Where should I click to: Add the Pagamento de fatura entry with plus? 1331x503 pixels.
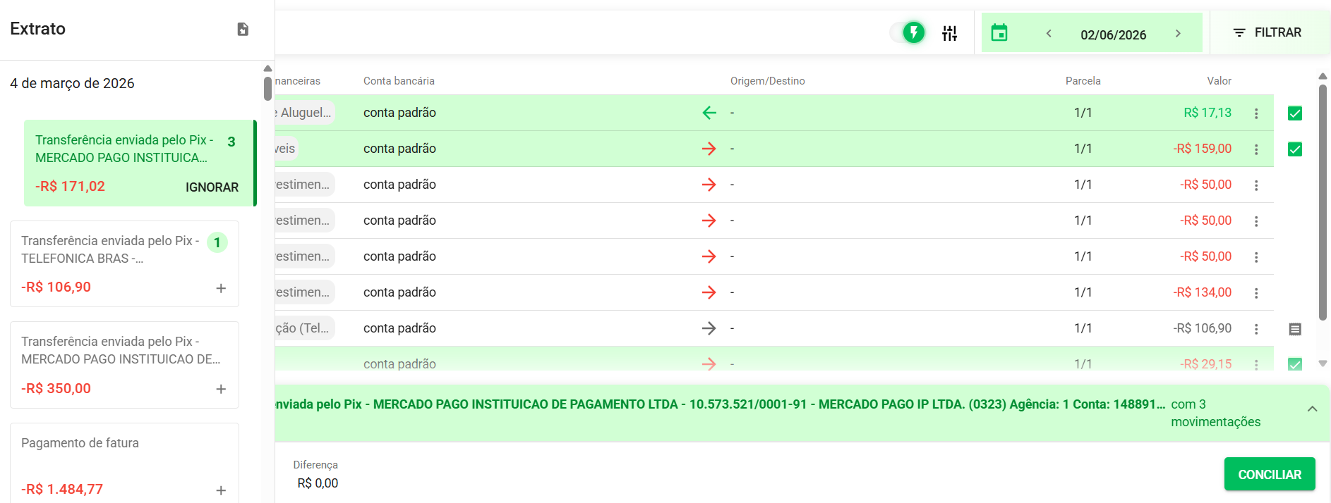221,490
